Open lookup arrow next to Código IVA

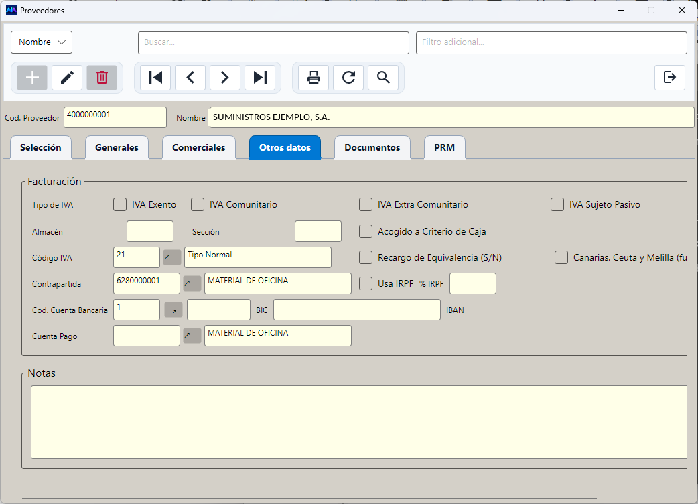click(x=172, y=257)
